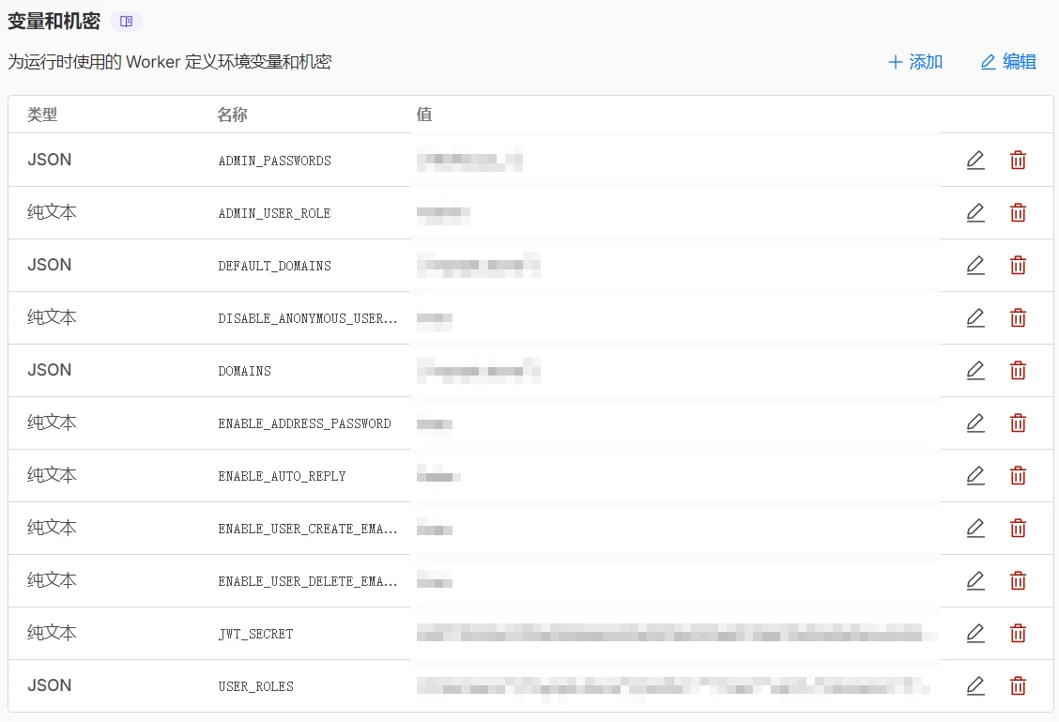Screen dimensions: 1059x722
Task: Delete the JWT_SECRET variable
Action: point(1018,634)
